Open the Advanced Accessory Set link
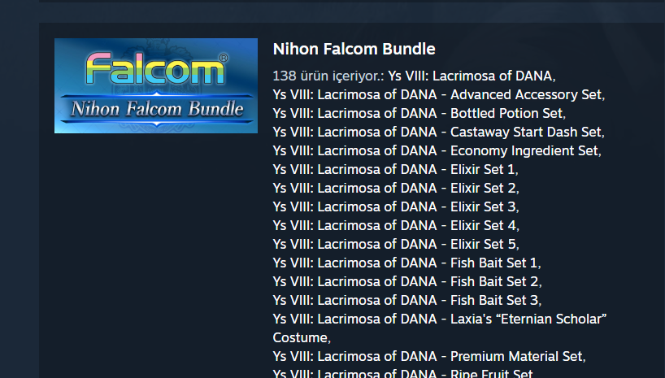 [x=438, y=94]
